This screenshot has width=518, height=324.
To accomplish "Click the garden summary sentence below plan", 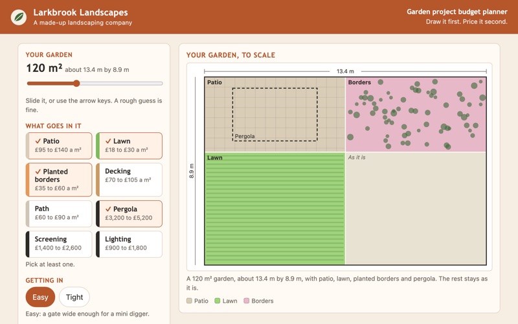I will click(337, 283).
